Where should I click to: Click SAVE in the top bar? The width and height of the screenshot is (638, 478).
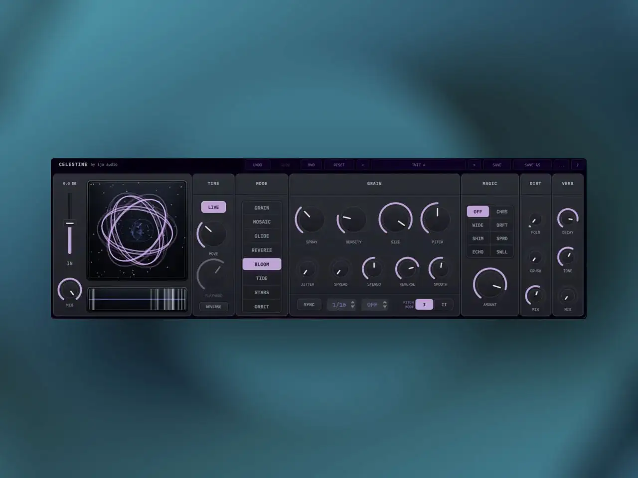click(497, 165)
